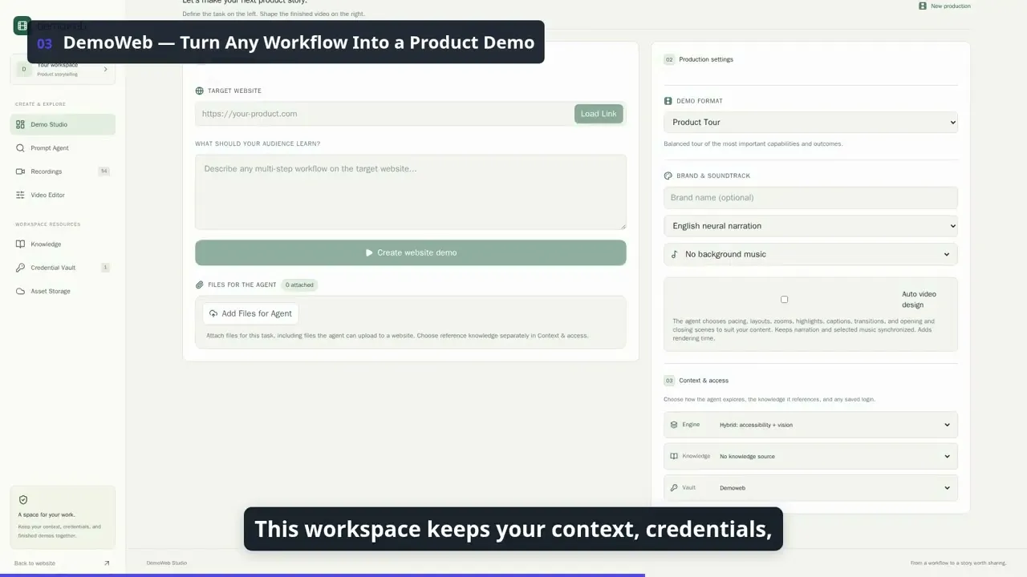The height and width of the screenshot is (577, 1027).
Task: Focus the target website URL field
Action: click(x=384, y=114)
